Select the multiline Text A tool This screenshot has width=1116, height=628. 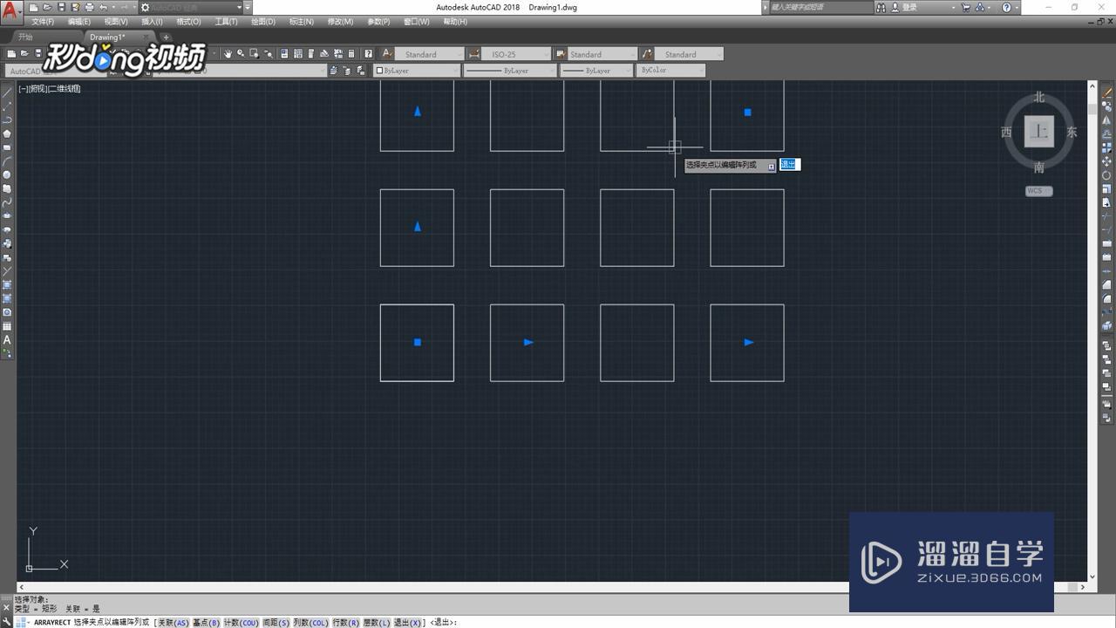7,340
